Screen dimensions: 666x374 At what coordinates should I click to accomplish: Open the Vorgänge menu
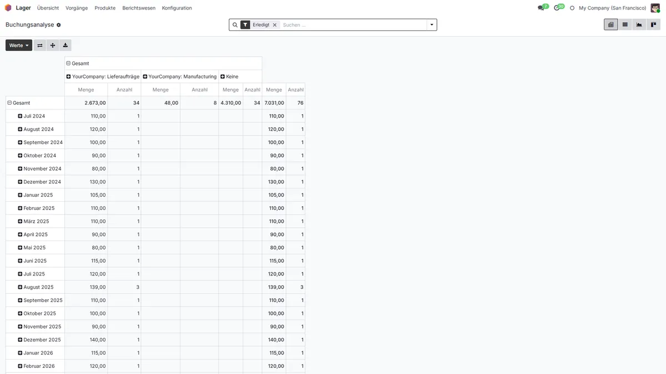[x=77, y=8]
